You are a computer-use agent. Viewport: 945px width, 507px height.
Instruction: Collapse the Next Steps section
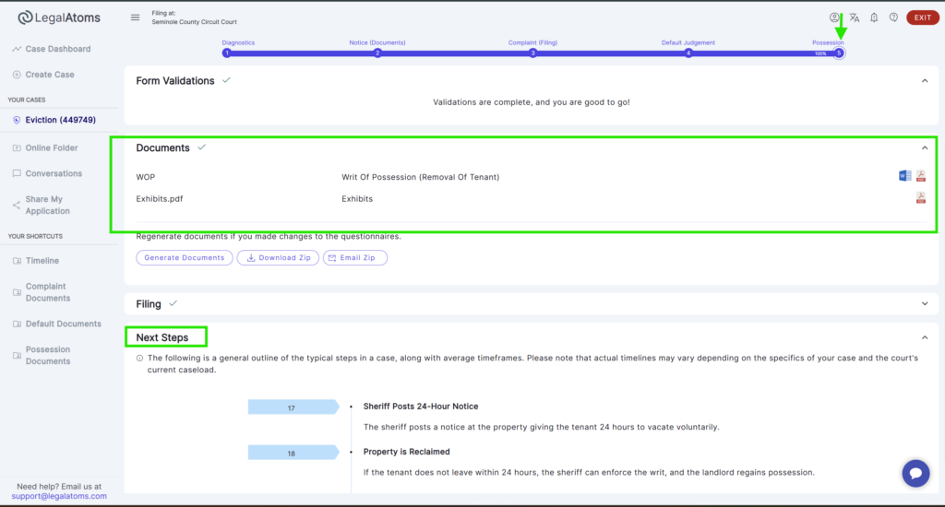click(x=925, y=337)
